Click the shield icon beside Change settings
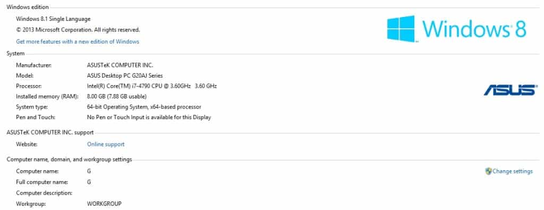This screenshot has height=210, width=544. pyautogui.click(x=489, y=171)
